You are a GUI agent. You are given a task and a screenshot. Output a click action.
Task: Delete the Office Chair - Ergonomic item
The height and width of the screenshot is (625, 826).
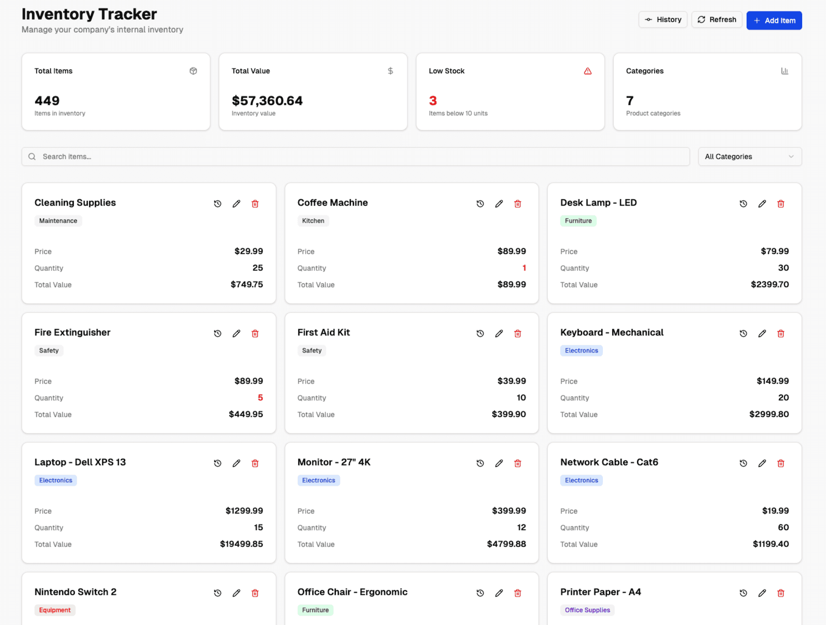point(517,593)
